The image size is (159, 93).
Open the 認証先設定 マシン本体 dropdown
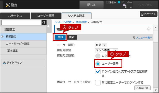tap(106, 50)
